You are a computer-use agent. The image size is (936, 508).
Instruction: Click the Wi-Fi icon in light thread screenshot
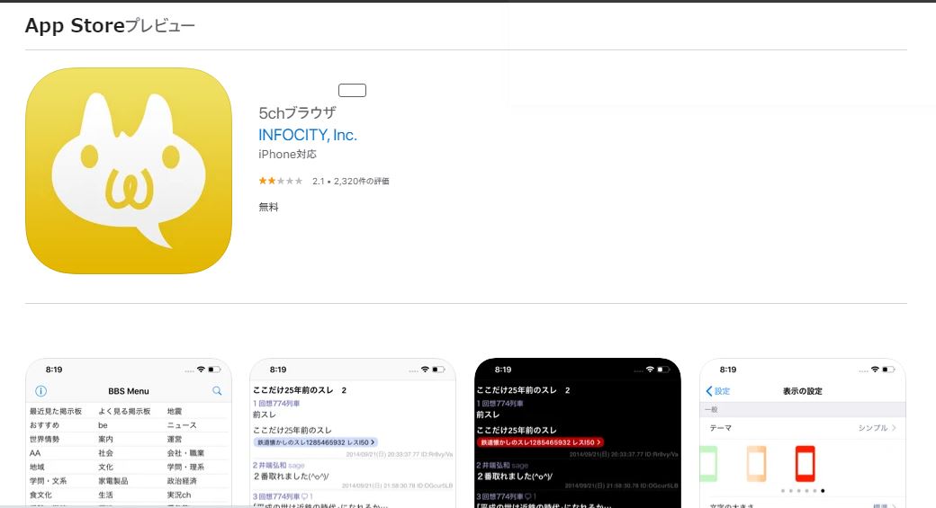[x=425, y=370]
